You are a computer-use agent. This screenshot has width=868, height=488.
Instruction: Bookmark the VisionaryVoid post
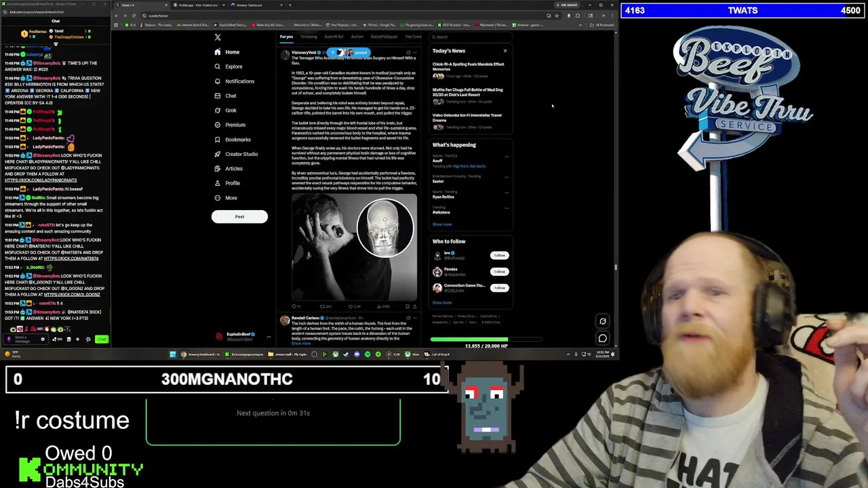pos(407,306)
